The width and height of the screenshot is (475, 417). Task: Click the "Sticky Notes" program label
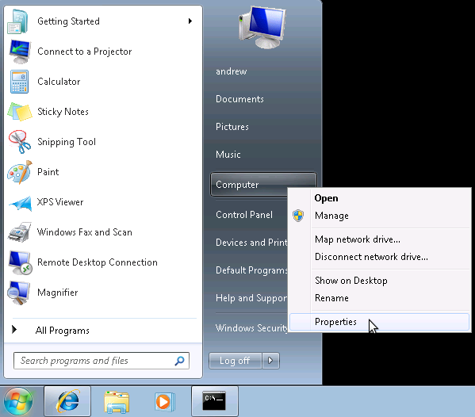coord(63,112)
